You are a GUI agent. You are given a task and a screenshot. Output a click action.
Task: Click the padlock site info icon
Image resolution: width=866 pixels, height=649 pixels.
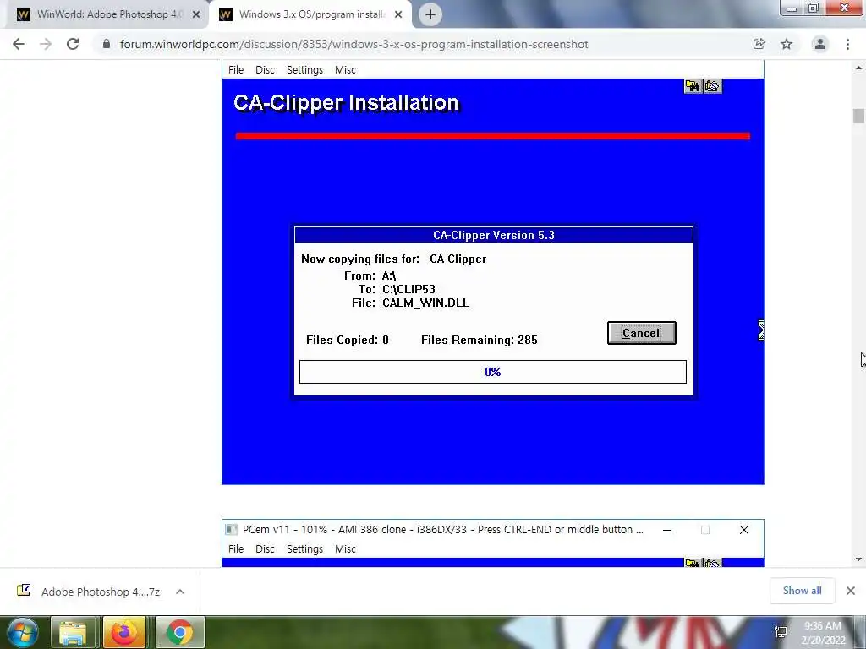coord(107,44)
